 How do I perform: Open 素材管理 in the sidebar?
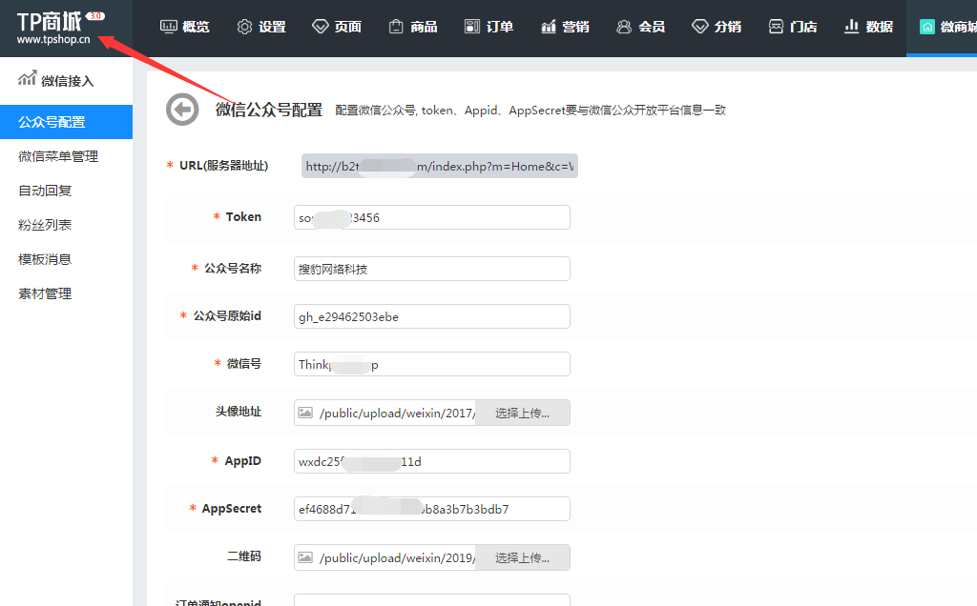45,293
